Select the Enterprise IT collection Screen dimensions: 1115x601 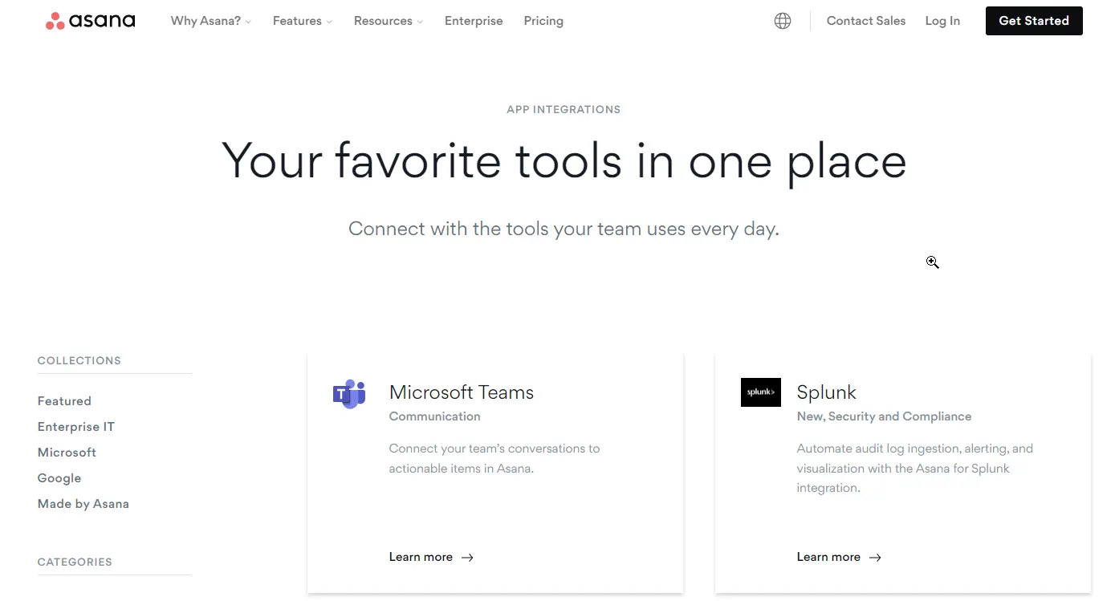click(x=76, y=427)
